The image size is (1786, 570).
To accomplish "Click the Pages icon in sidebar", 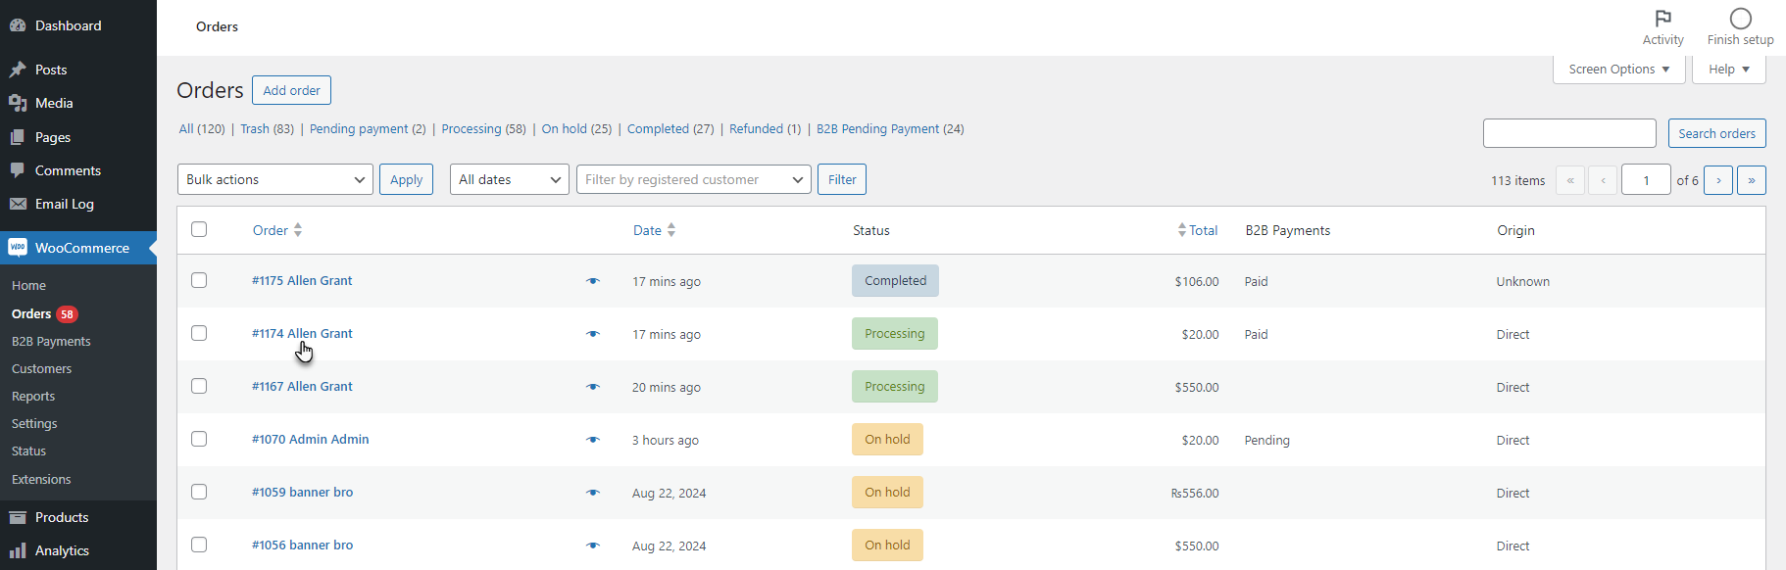I will pyautogui.click(x=18, y=137).
